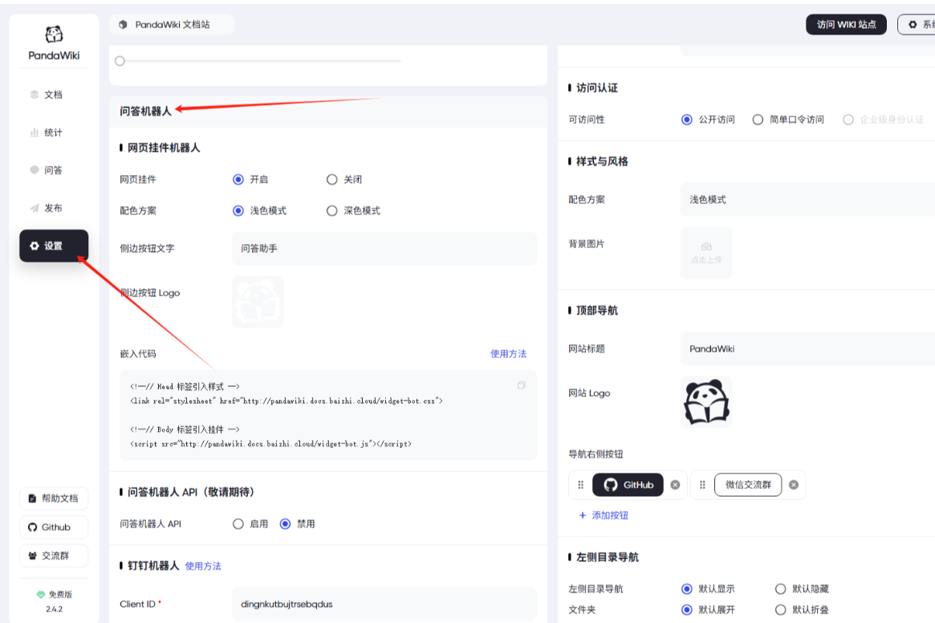
Task: Click the 侧边按钮 Logo upload thumbnail
Action: pyautogui.click(x=258, y=302)
